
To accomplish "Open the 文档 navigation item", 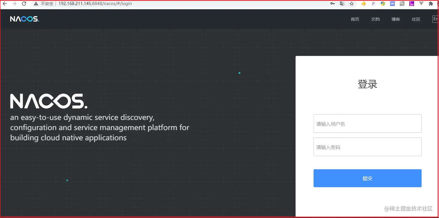I will 375,19.
